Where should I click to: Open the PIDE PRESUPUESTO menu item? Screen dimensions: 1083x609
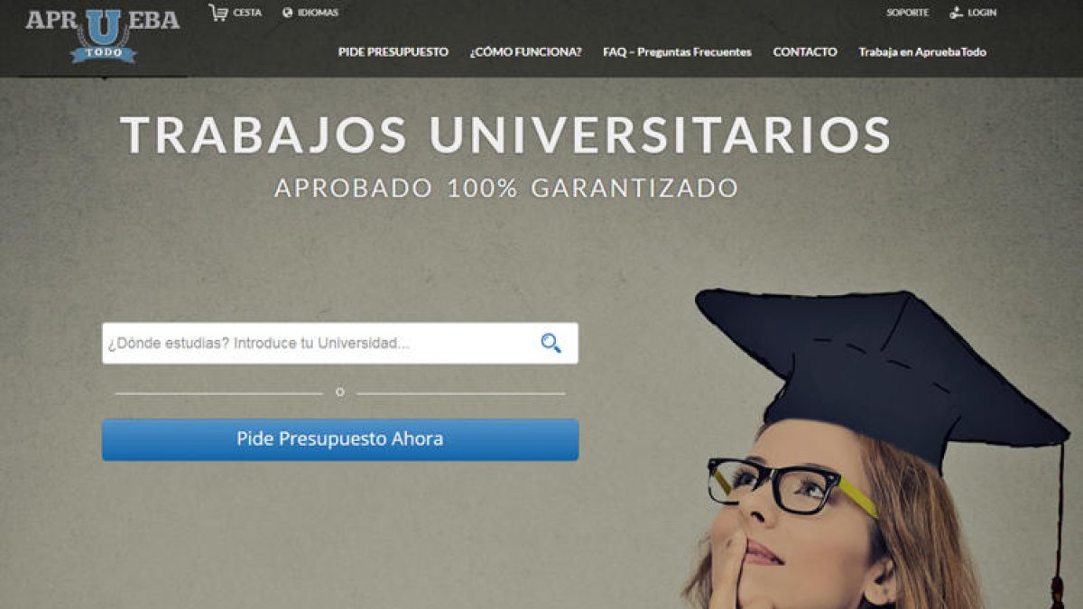(x=393, y=52)
